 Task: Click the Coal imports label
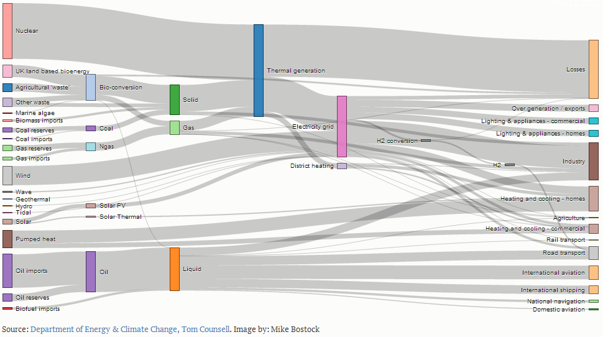34,139
